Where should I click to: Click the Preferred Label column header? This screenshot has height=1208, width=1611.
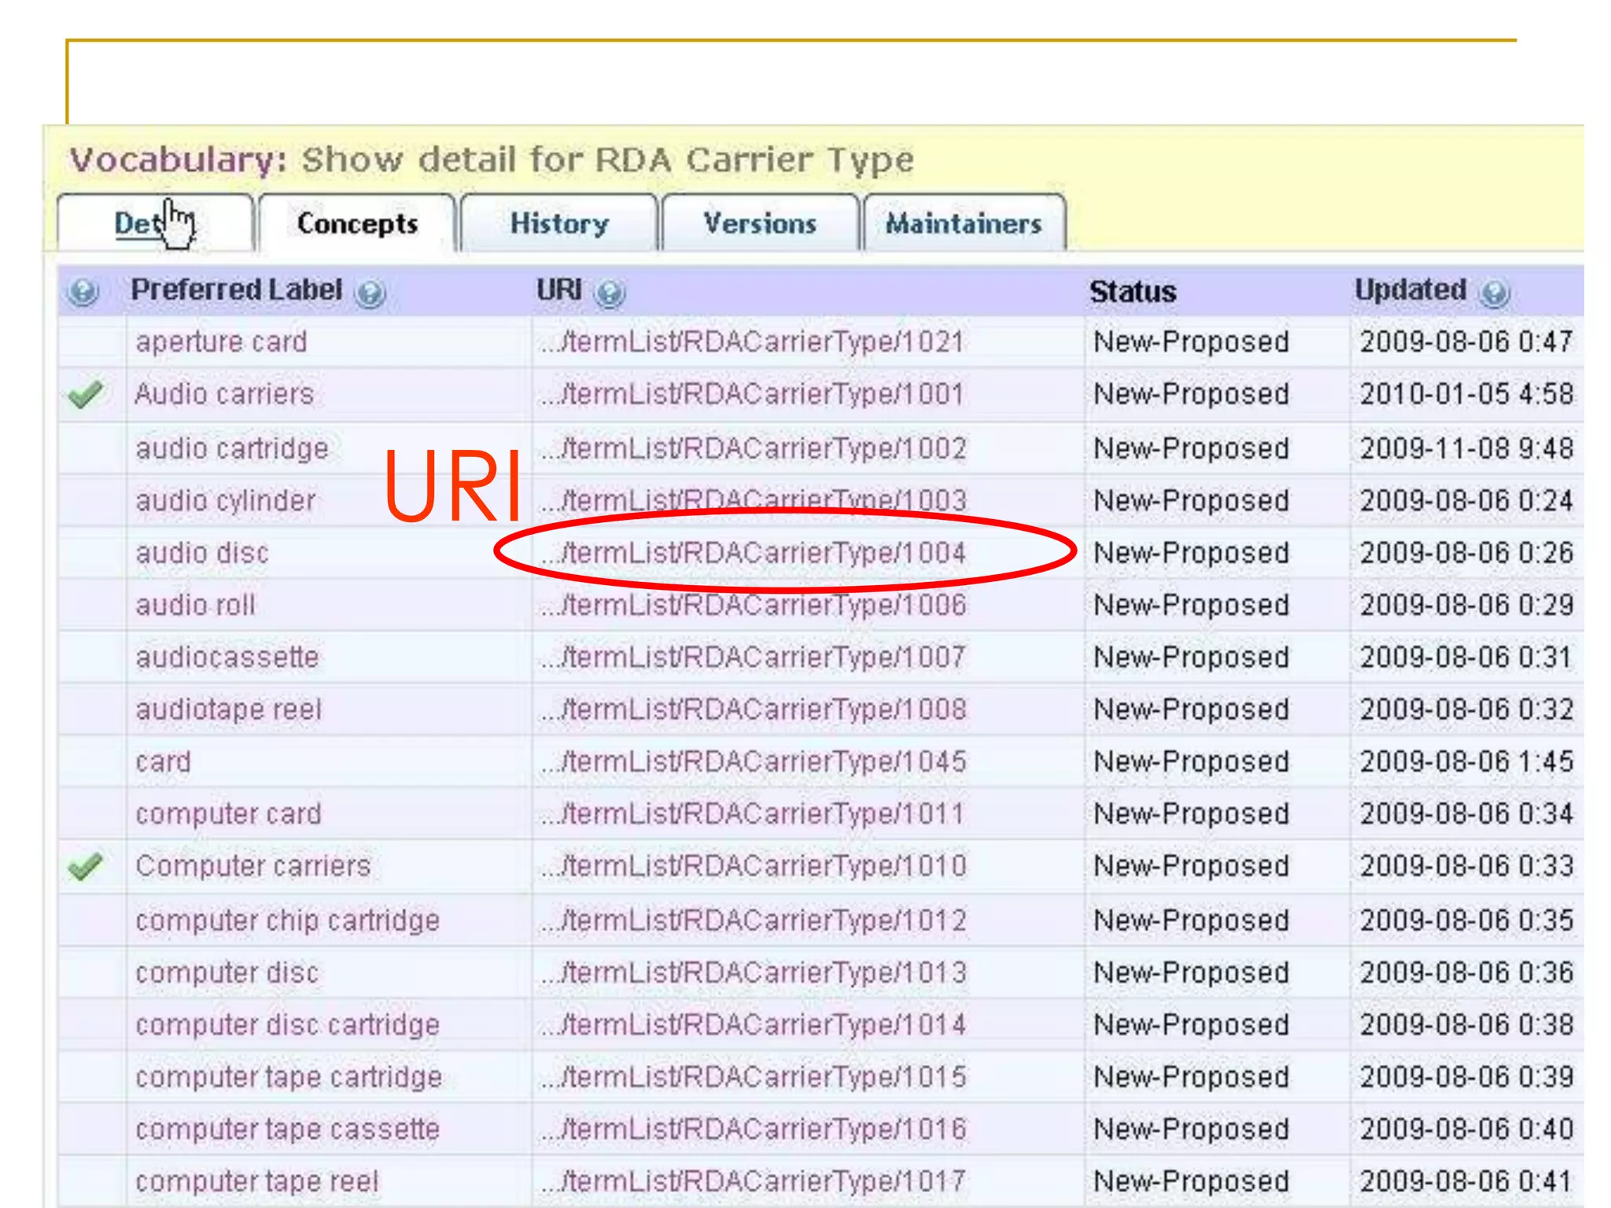click(x=236, y=289)
